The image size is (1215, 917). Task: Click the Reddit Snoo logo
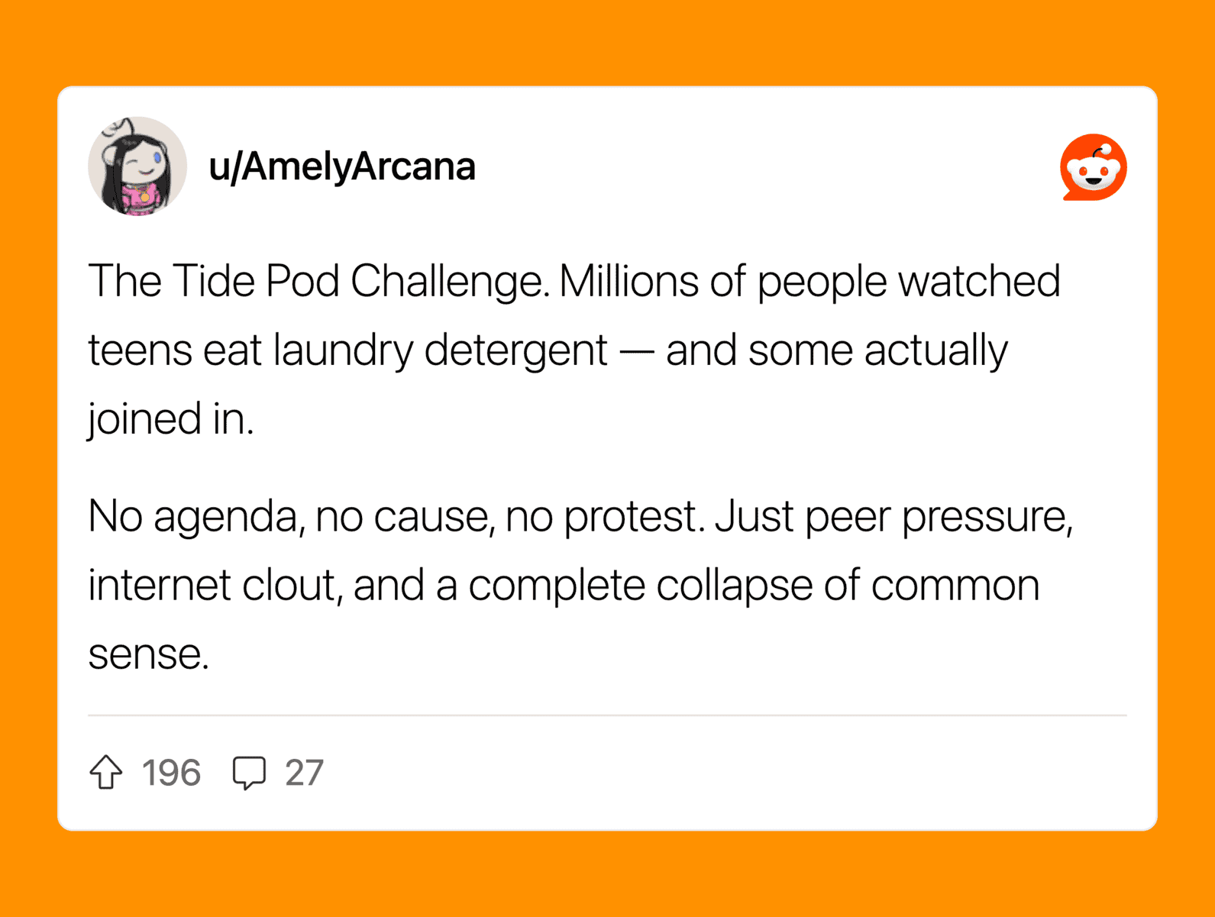[1093, 167]
